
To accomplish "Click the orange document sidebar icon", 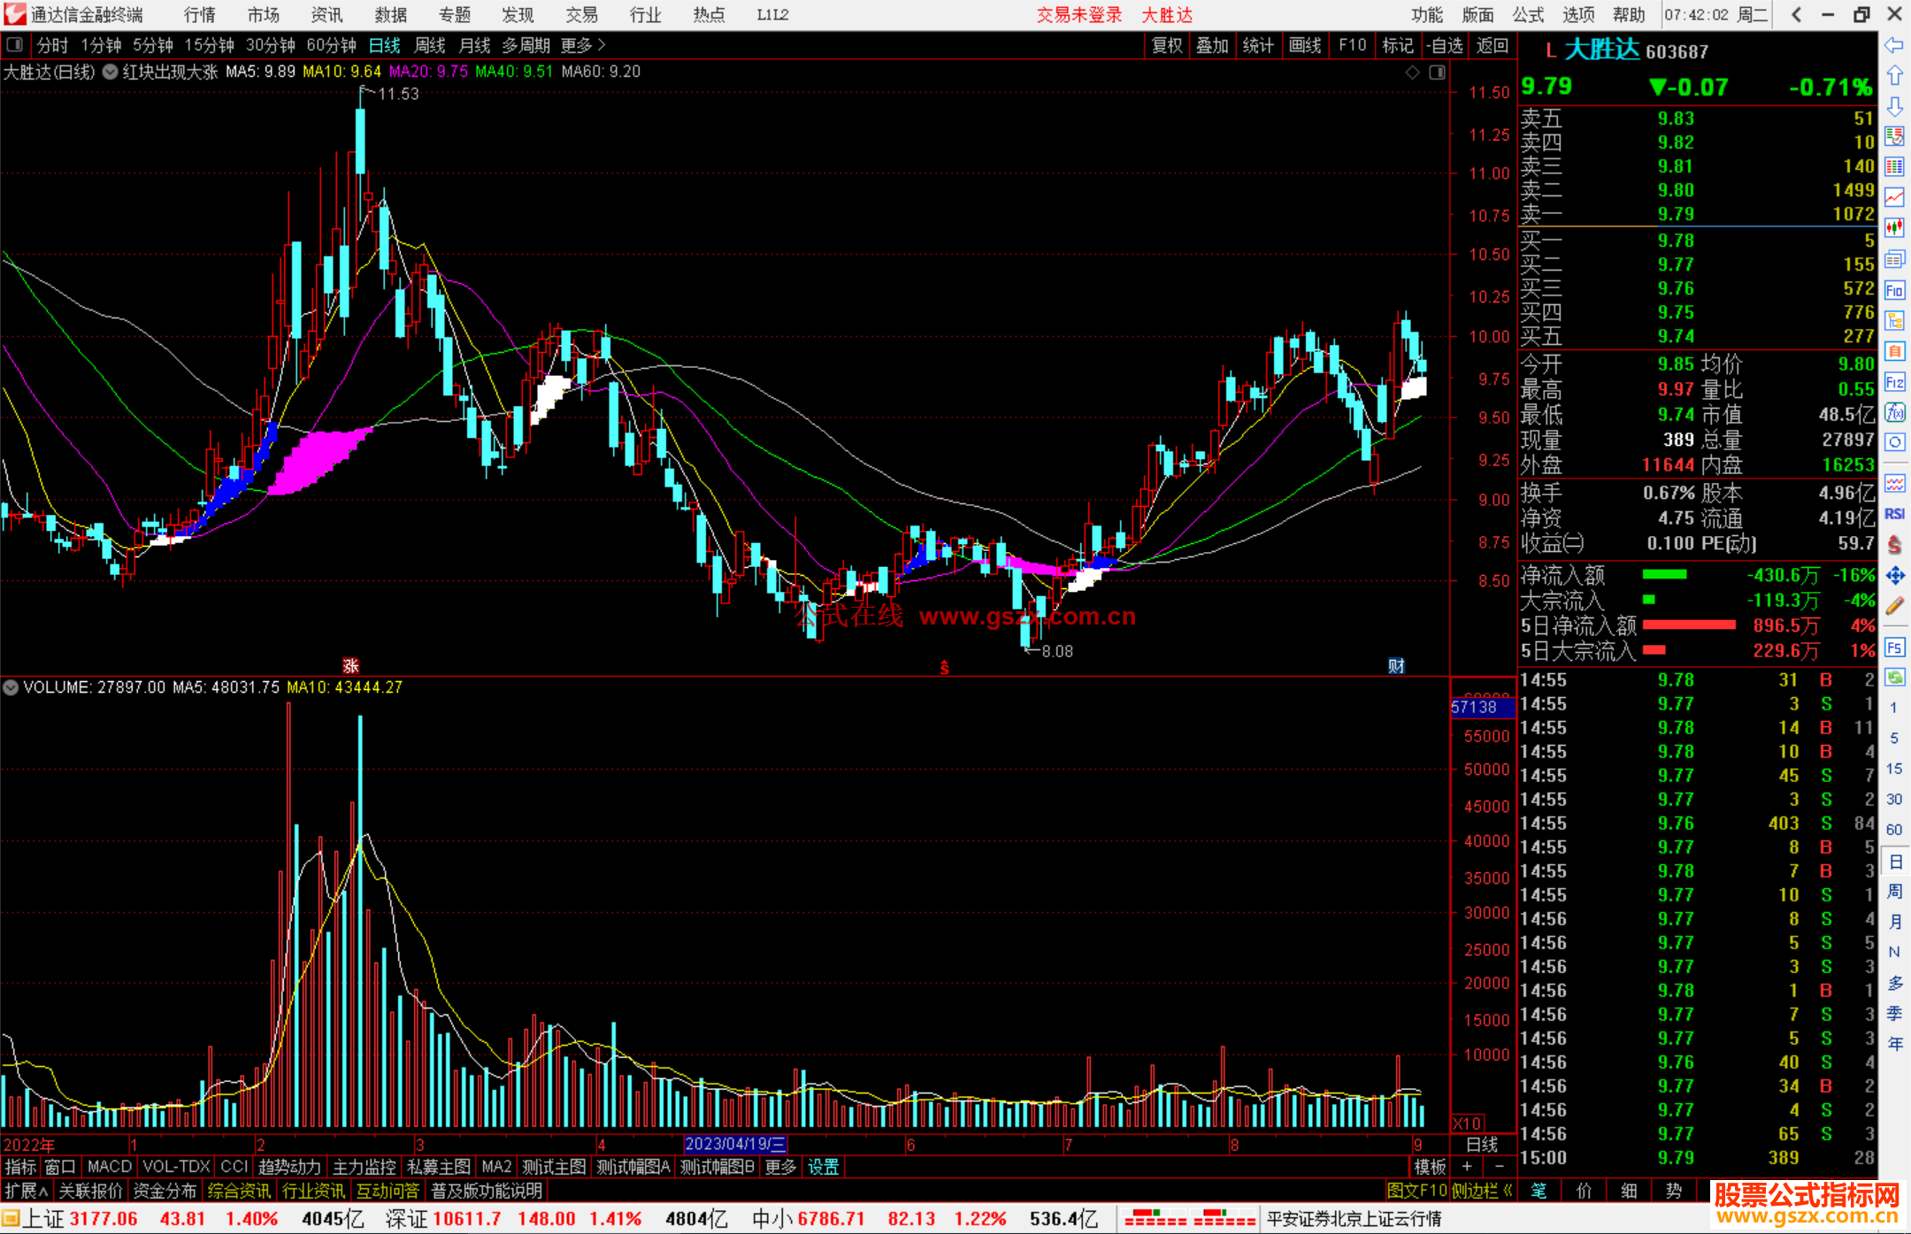I will coord(1894,351).
